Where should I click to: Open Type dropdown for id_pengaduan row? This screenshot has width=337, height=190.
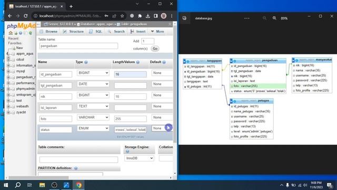pyautogui.click(x=93, y=73)
